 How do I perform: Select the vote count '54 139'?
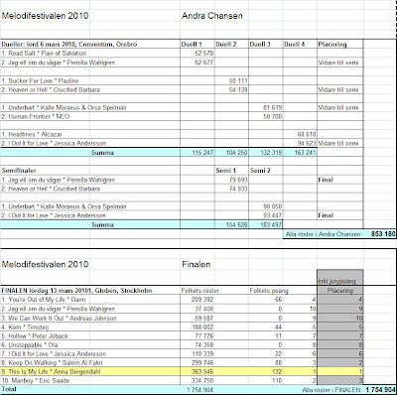click(x=238, y=89)
